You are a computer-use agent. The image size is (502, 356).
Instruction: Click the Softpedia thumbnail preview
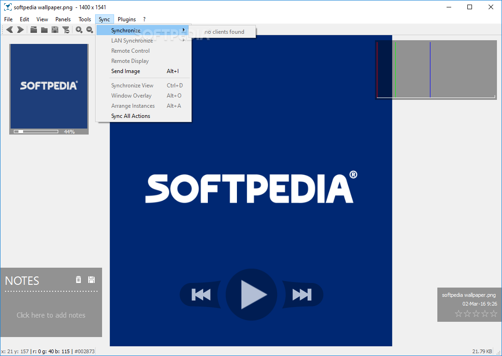point(49,86)
